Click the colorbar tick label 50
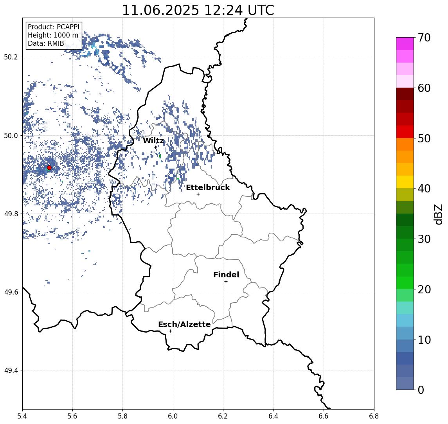448x424 pixels. pyautogui.click(x=424, y=138)
